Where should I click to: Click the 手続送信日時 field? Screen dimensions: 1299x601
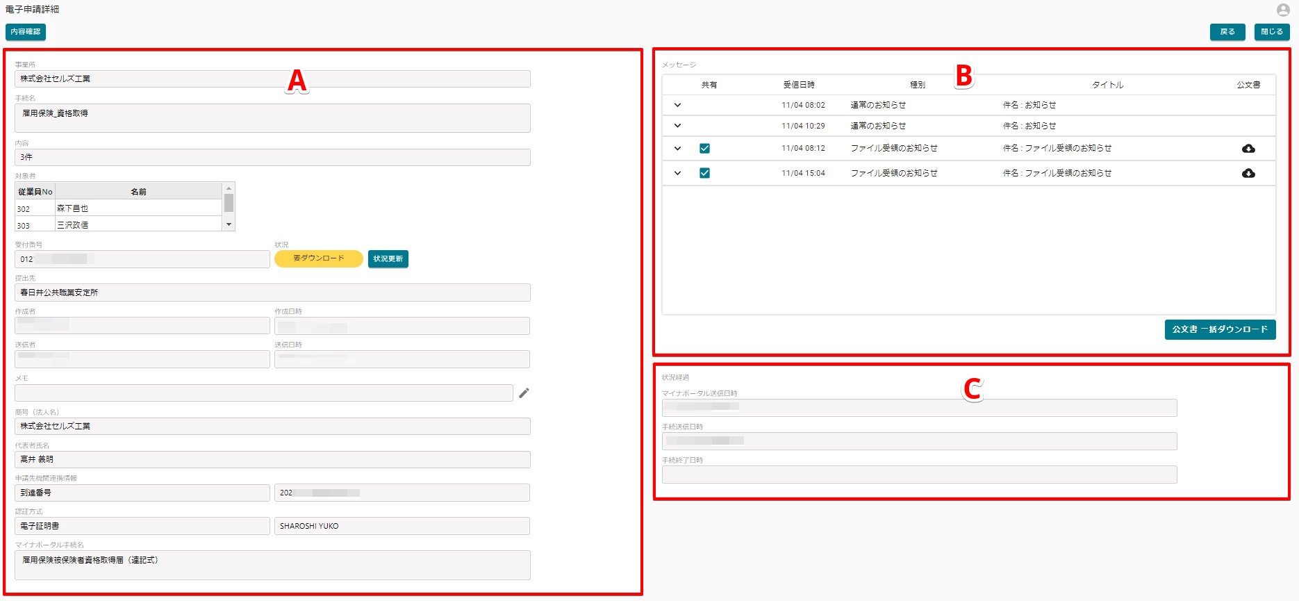[x=920, y=441]
